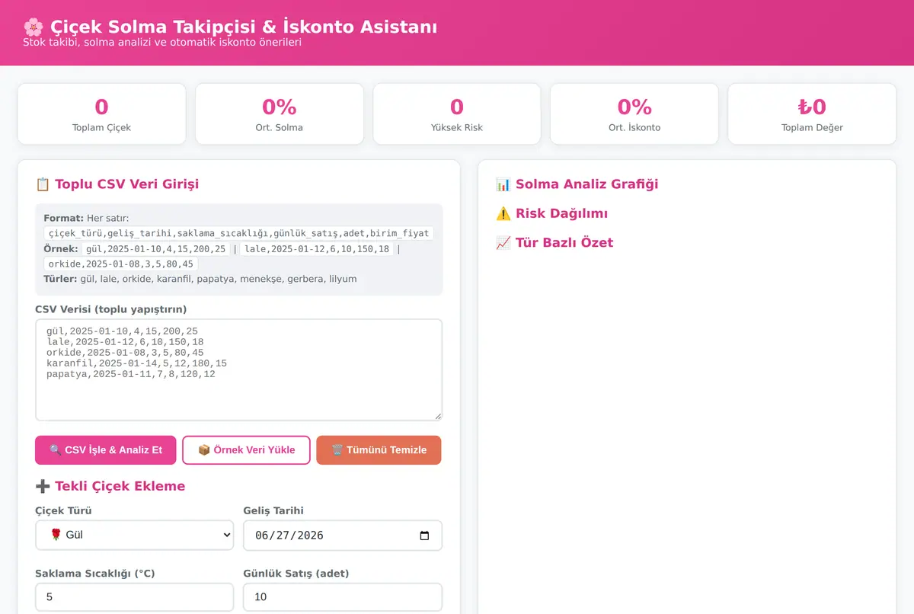Click the Ort. Solma stat label
The image size is (914, 614).
click(x=279, y=127)
